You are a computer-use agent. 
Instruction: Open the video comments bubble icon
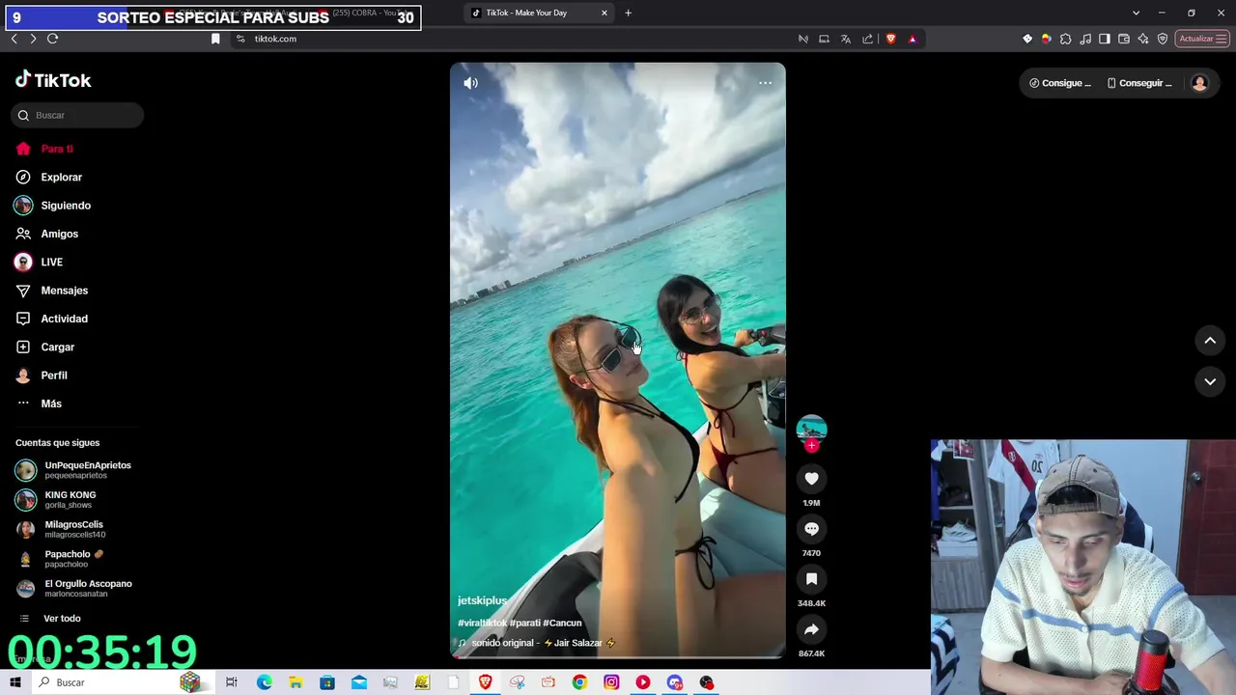point(811,529)
